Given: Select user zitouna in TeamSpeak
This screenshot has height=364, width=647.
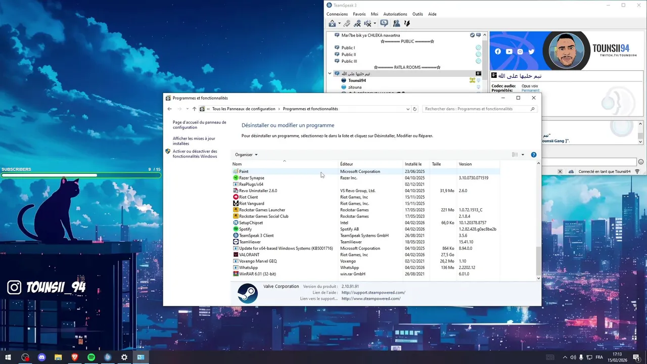Looking at the screenshot, I should (355, 87).
